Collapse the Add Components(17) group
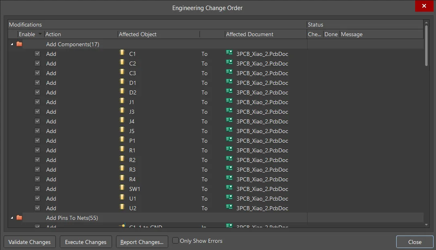436x250 pixels. [12, 44]
